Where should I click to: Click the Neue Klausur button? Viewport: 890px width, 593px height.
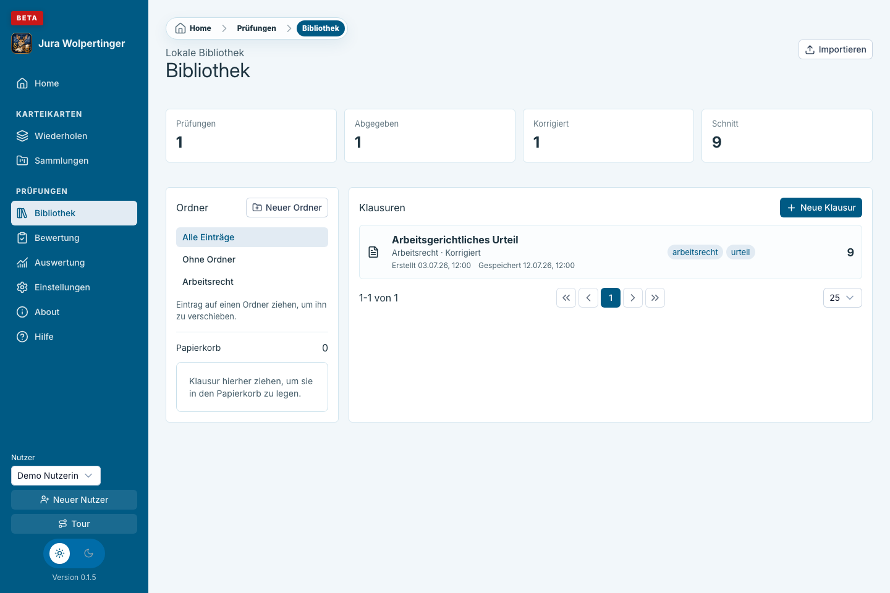821,208
